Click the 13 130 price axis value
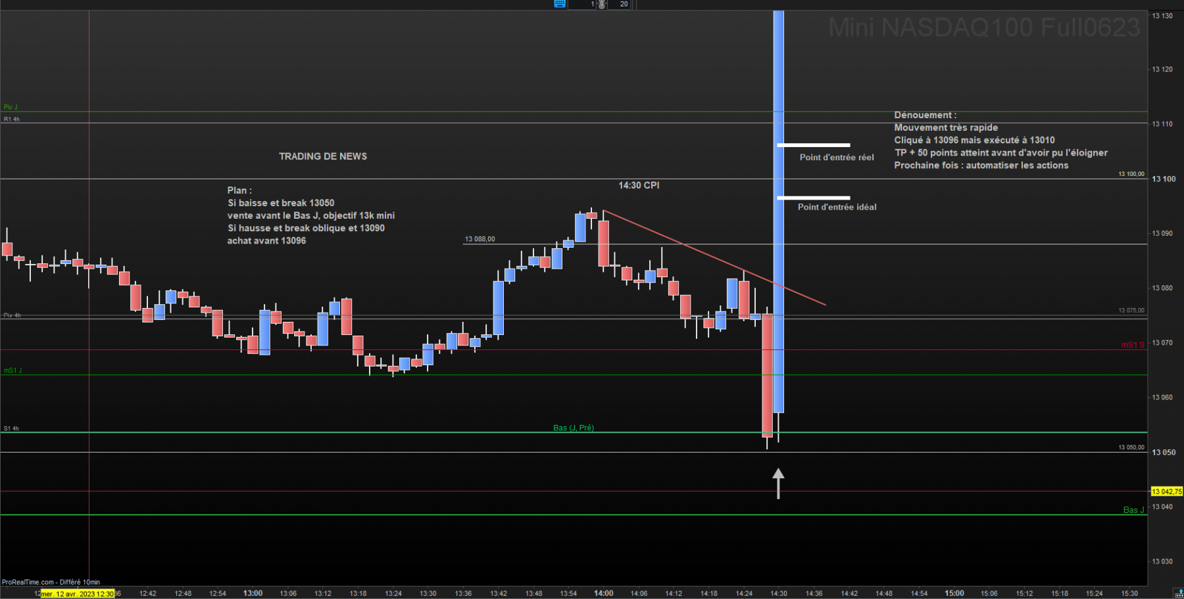This screenshot has height=599, width=1184. 1162,16
